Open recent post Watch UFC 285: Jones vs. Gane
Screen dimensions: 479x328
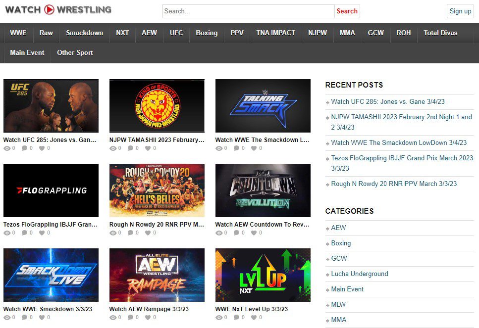coord(388,101)
